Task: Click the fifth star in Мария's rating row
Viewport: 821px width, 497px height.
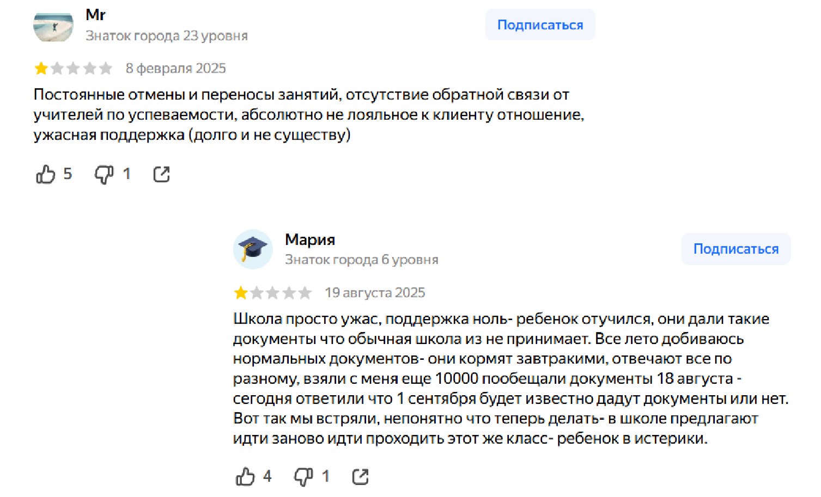Action: (306, 292)
